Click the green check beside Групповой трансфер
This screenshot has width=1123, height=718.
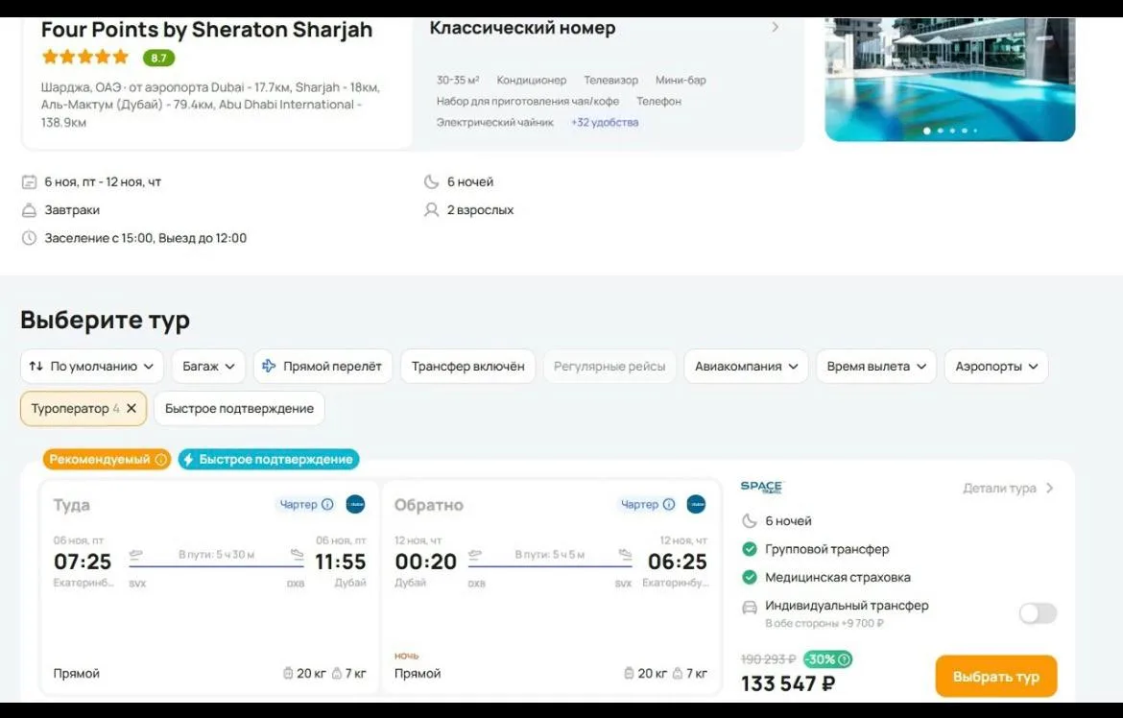pyautogui.click(x=749, y=549)
